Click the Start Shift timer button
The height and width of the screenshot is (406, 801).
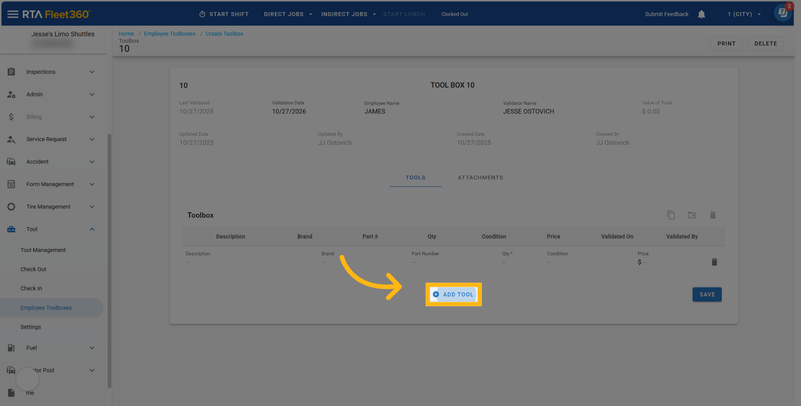[224, 14]
